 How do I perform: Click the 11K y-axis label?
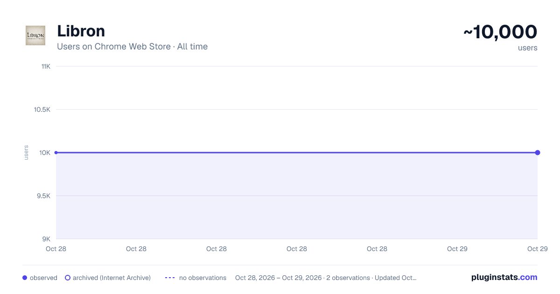[46, 66]
